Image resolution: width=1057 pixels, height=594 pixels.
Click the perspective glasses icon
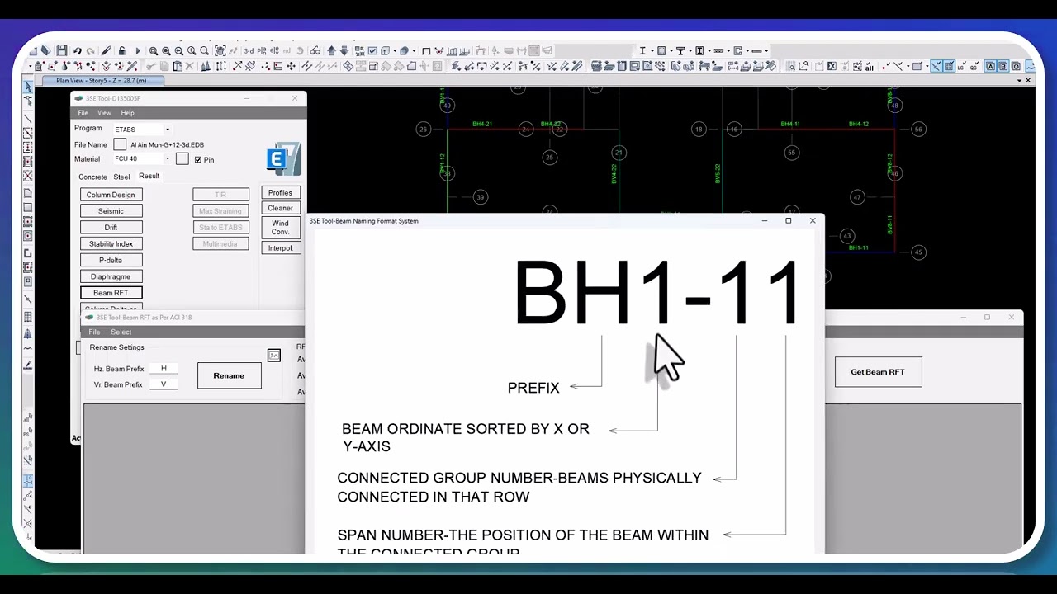pyautogui.click(x=315, y=50)
